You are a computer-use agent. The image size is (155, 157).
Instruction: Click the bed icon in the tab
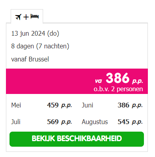(x=35, y=16)
